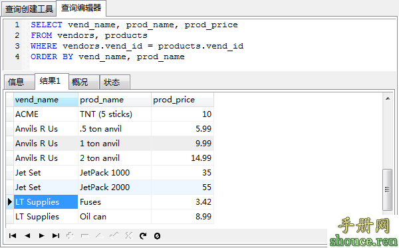Select the price 35 cell
This screenshot has height=248, width=399.
coord(182,173)
